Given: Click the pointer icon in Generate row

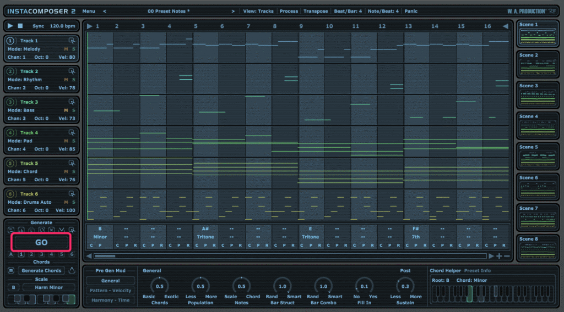Looking at the screenshot, I should (x=72, y=230).
